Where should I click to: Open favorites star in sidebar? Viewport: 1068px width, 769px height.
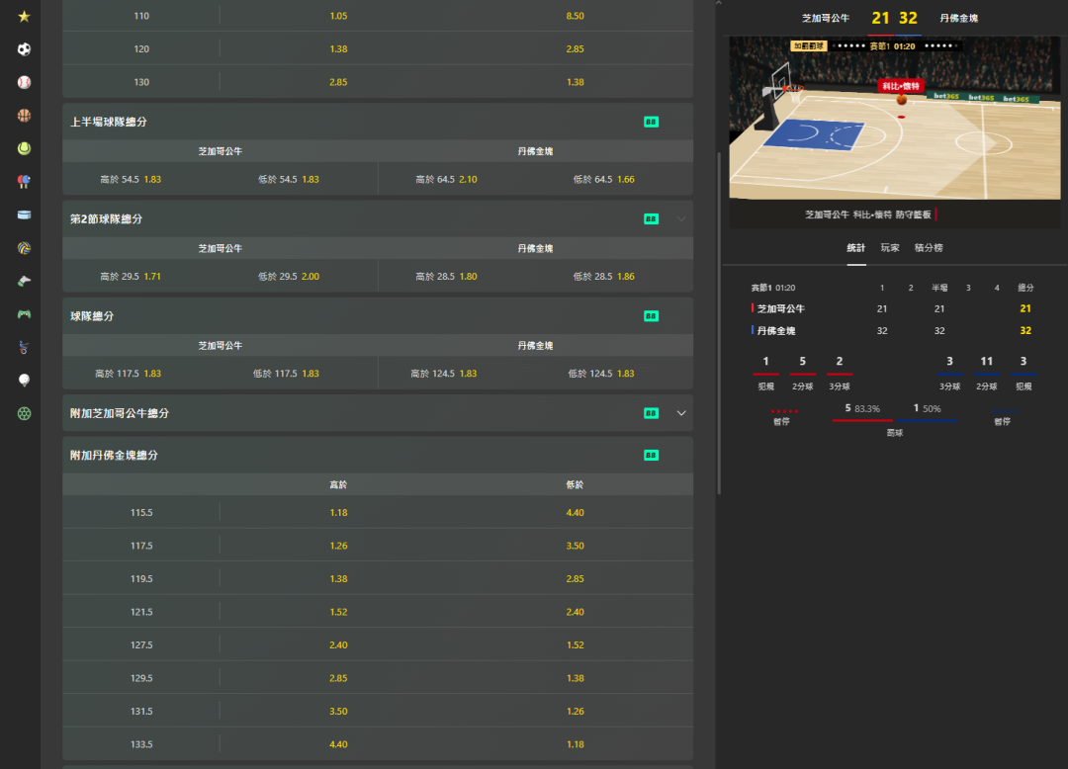[x=24, y=16]
